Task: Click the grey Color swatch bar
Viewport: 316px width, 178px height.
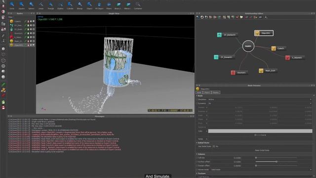Action: 260,131
